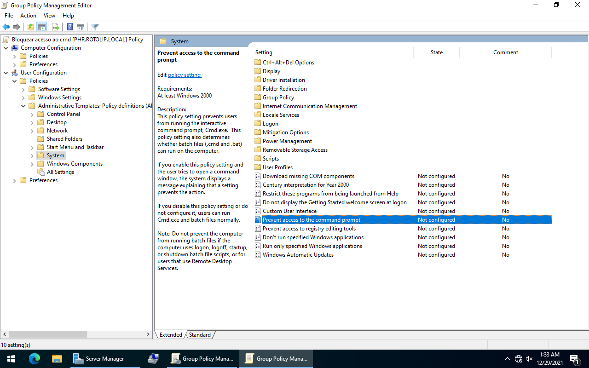Open the Action menu

click(28, 15)
